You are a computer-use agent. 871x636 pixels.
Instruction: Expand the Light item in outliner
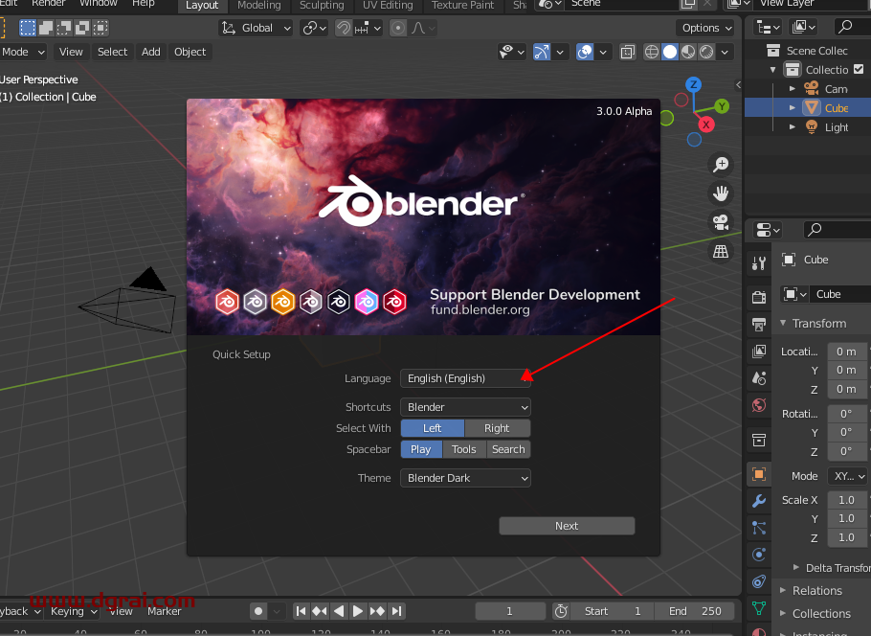793,126
